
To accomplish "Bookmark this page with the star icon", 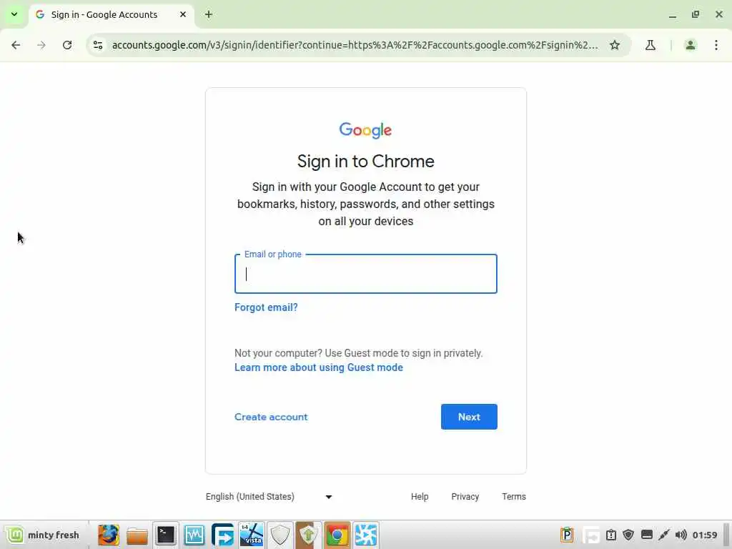I will [x=615, y=45].
